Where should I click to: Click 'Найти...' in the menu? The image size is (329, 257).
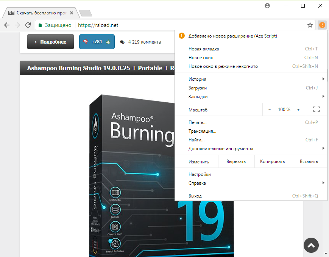pos(251,140)
